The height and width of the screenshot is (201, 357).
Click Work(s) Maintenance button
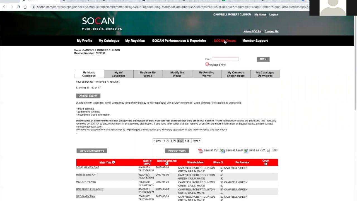(x=92, y=151)
